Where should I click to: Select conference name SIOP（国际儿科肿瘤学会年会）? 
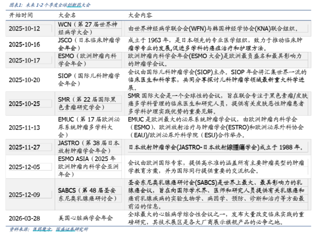[89, 80]
